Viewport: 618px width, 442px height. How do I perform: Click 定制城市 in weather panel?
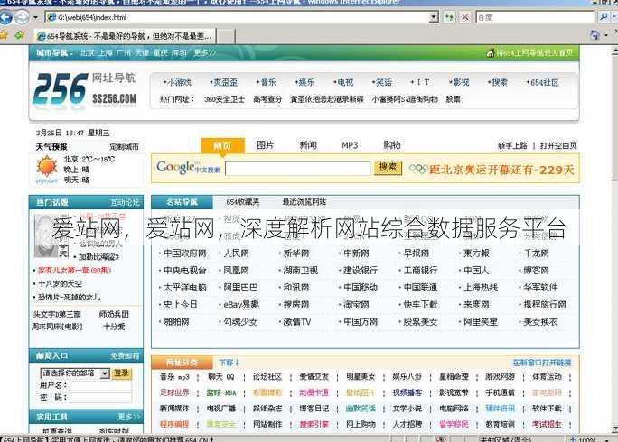[x=124, y=147]
